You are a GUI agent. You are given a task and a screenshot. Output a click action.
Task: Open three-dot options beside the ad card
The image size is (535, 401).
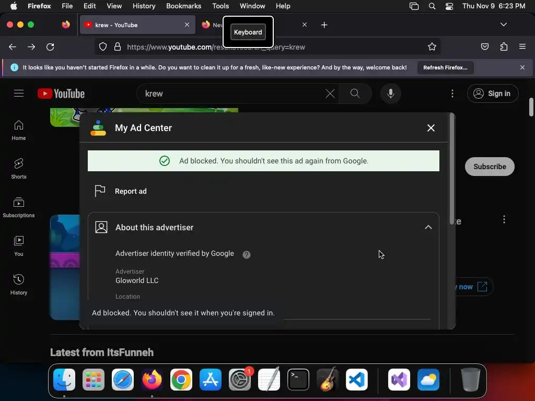pos(504,219)
